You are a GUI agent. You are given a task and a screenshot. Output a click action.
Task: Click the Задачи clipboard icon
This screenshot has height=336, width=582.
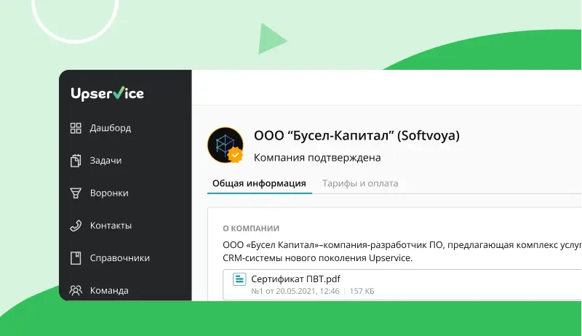(76, 161)
